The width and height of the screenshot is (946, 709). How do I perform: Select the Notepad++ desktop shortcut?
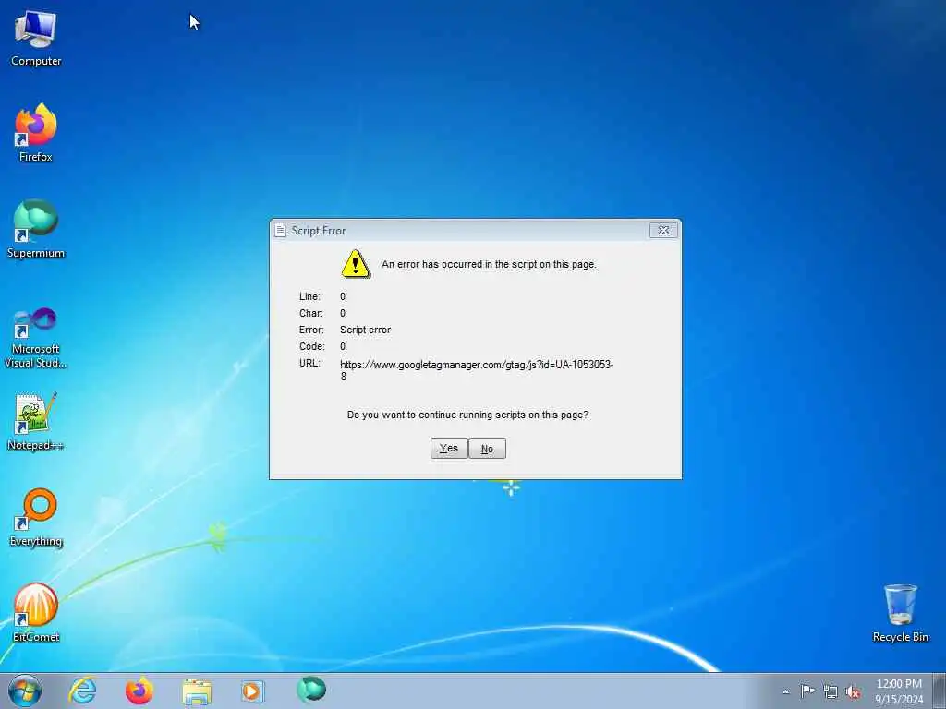point(36,421)
